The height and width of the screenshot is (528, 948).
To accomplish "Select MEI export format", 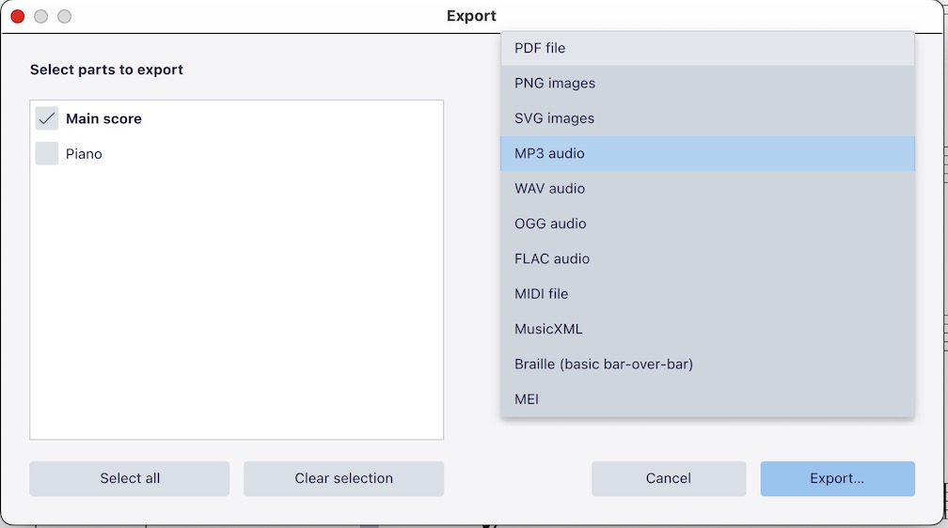I will pos(707,398).
